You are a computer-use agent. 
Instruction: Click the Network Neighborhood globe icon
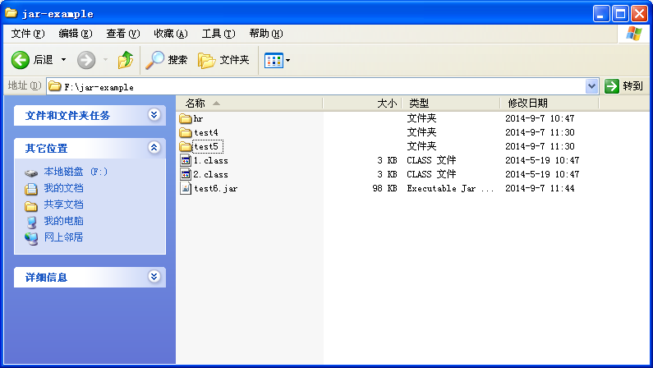pyautogui.click(x=31, y=238)
